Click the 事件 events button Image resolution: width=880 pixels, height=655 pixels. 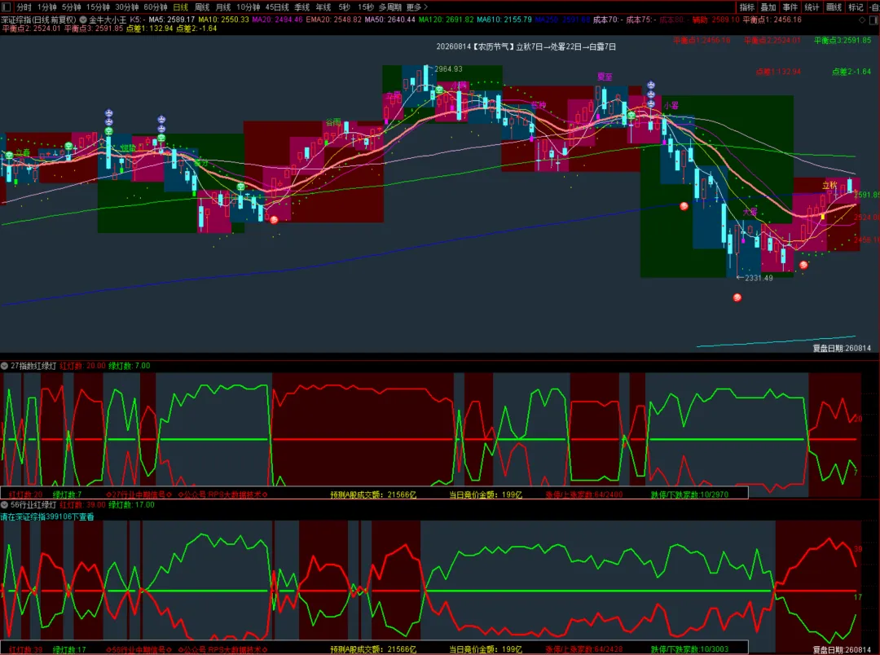(x=790, y=7)
